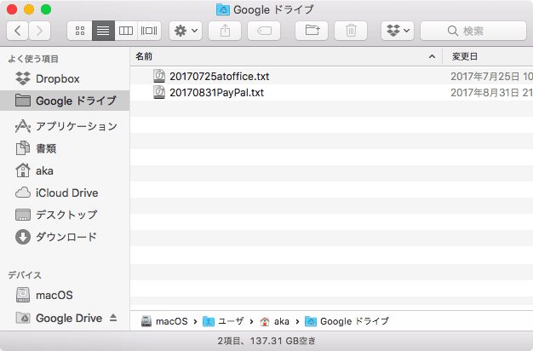
Task: Open the Dropbox toolbar dropdown
Action: coord(398,31)
